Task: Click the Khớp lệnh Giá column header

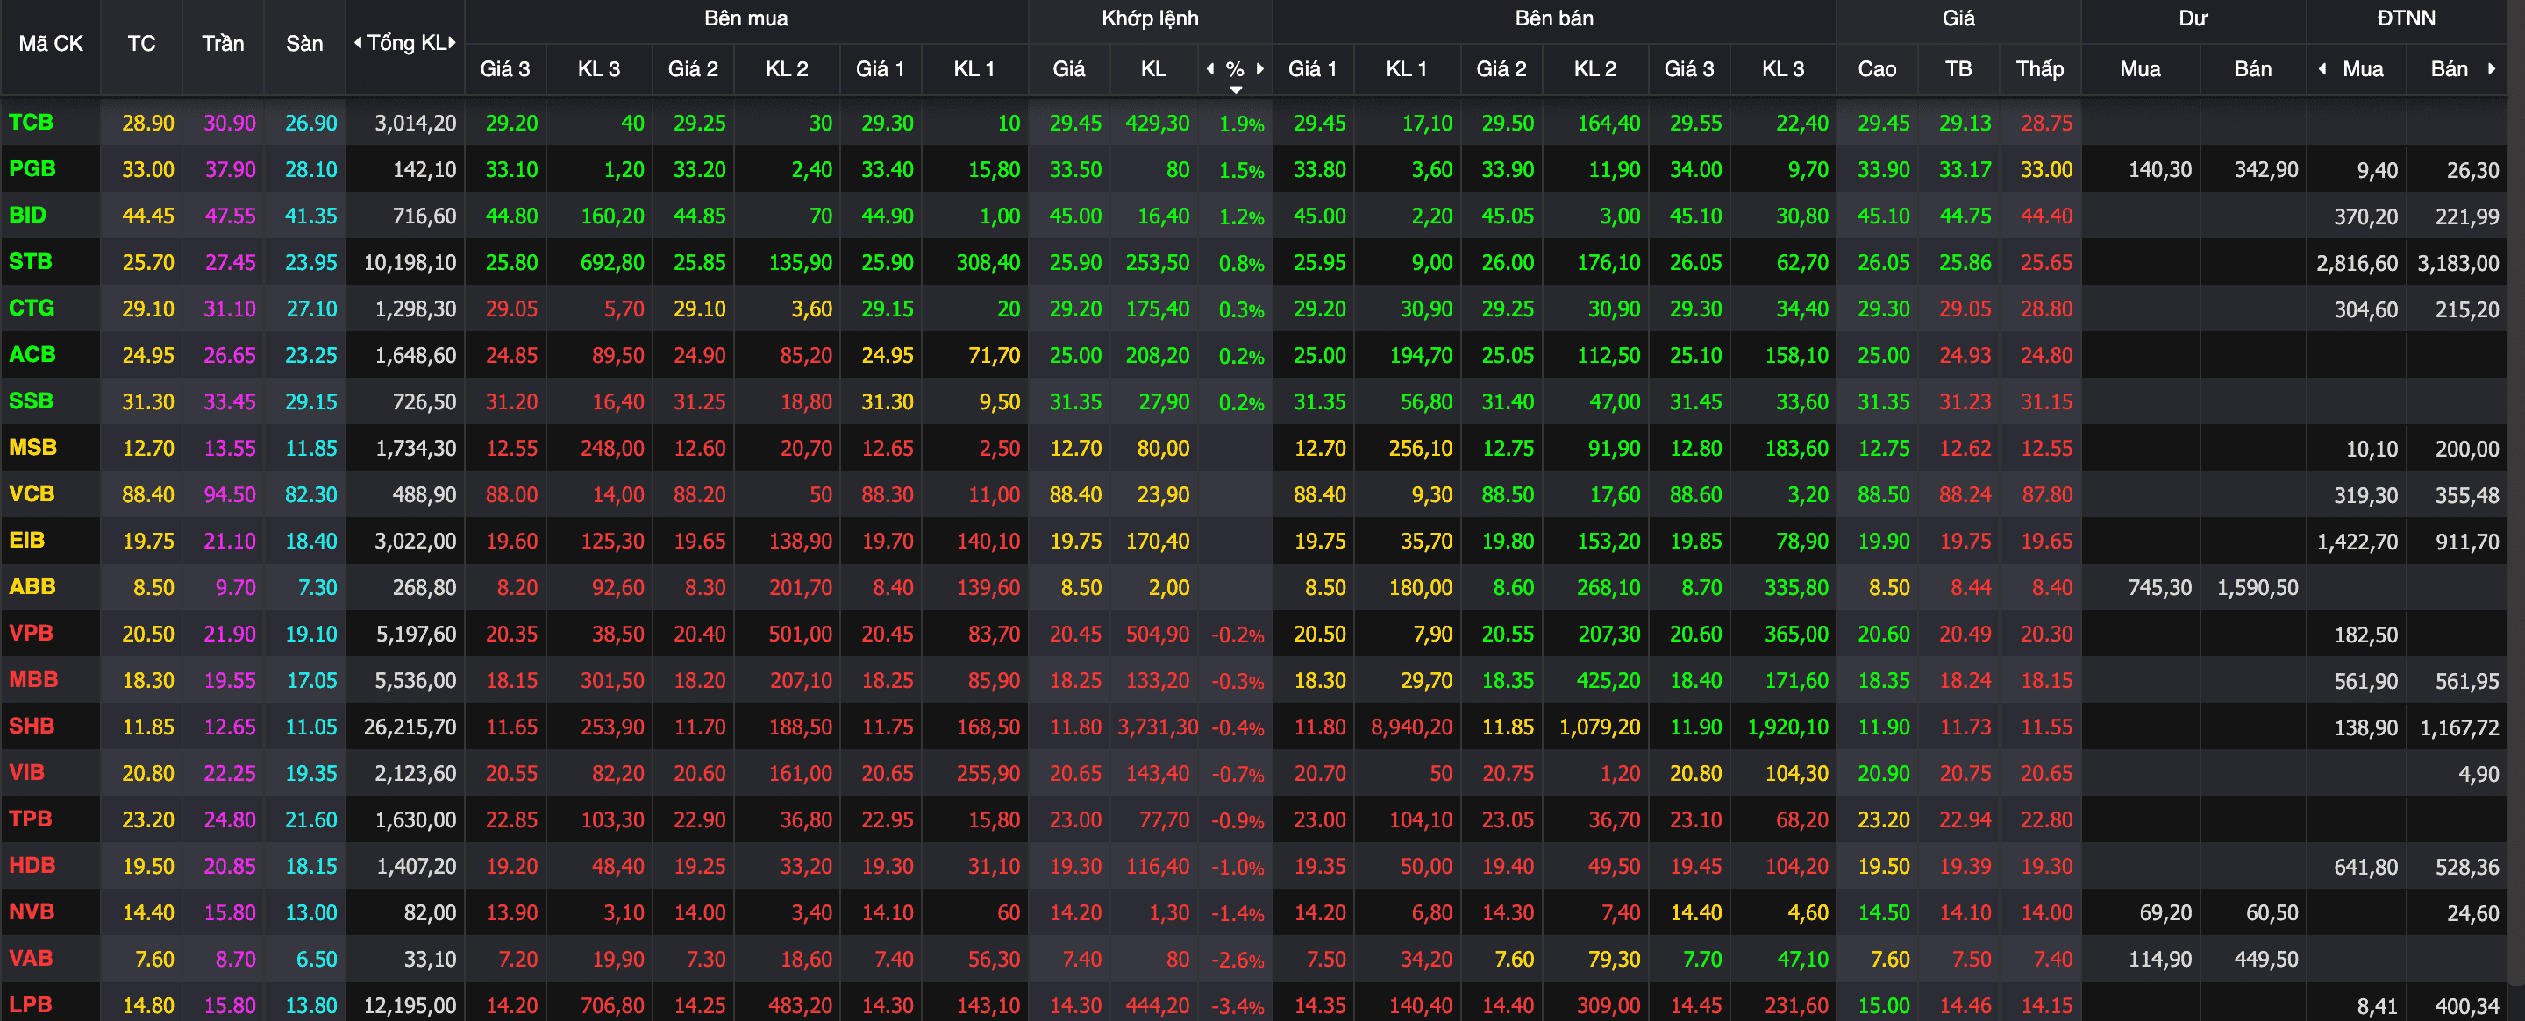Action: [1068, 69]
